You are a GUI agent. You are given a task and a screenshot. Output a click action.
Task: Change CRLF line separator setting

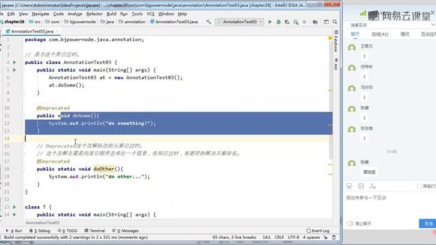tap(279, 238)
